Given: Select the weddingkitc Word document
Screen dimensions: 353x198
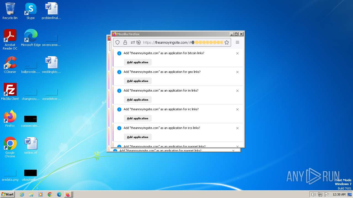Looking at the screenshot, I should [x=51, y=65].
